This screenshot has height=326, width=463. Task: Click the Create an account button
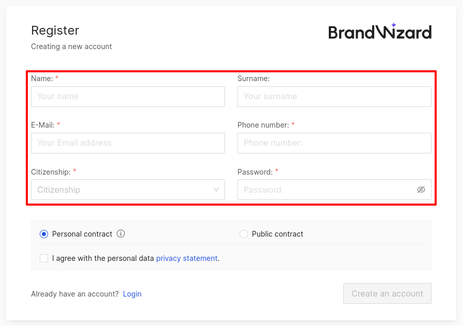387,293
